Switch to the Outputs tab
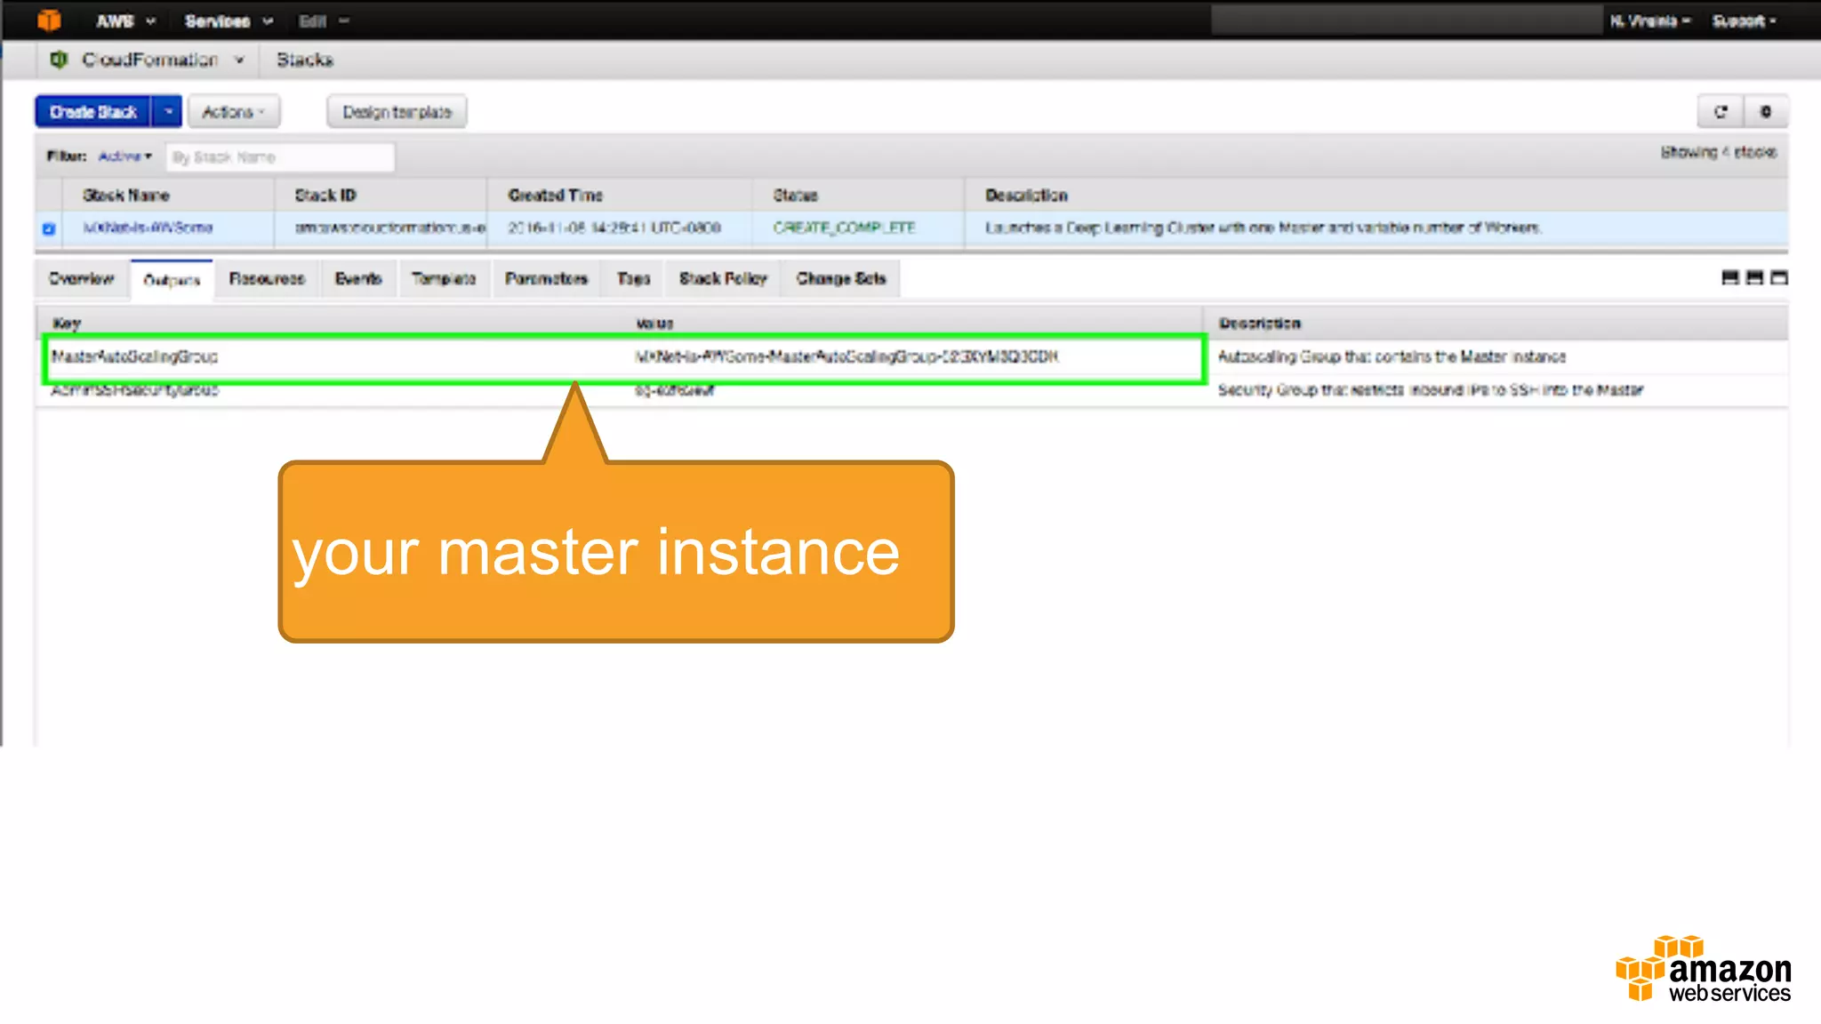The image size is (1821, 1024). [172, 281]
